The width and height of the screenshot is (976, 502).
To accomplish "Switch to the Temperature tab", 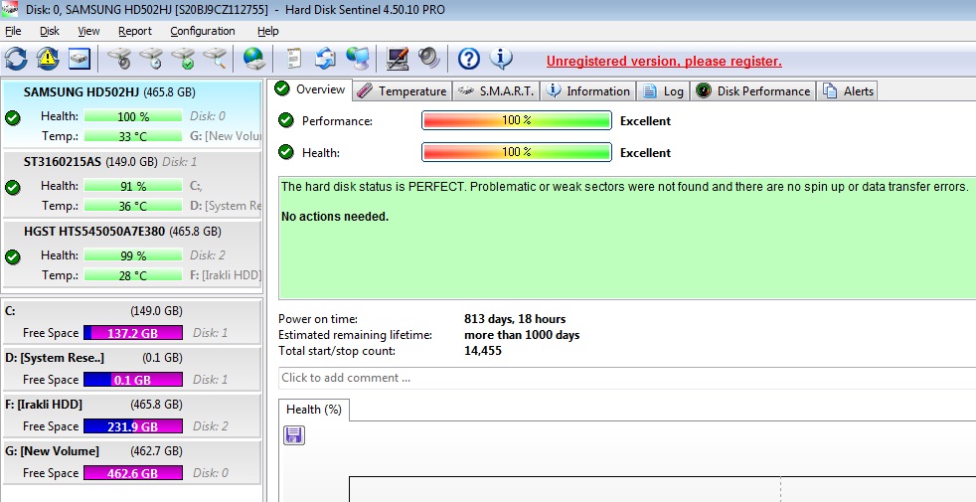I will (x=403, y=90).
